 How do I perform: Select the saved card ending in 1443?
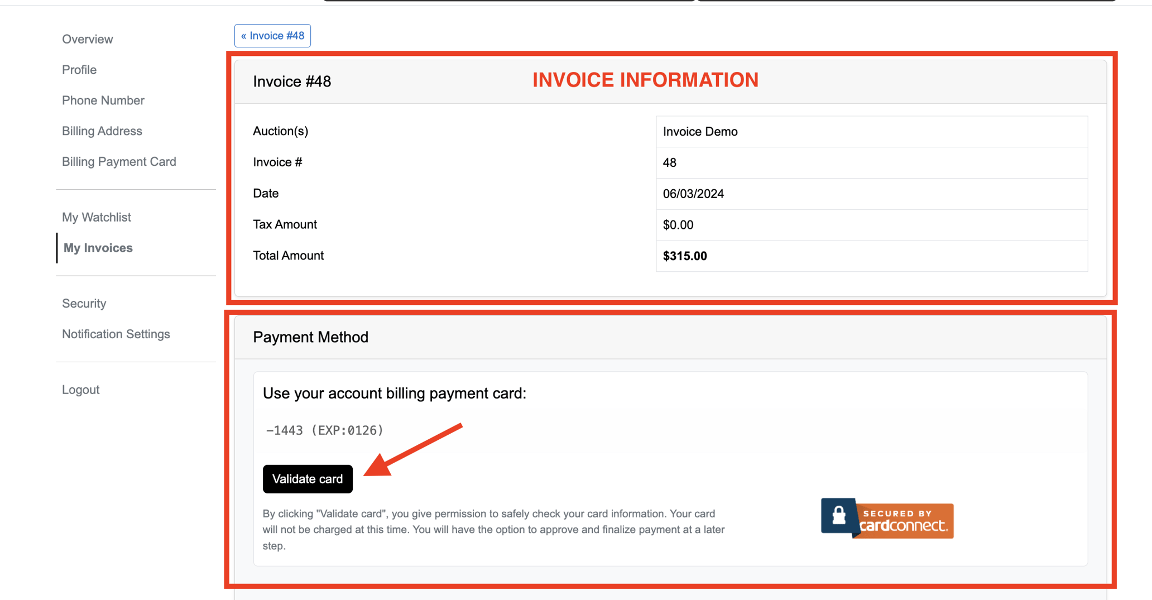coord(325,430)
